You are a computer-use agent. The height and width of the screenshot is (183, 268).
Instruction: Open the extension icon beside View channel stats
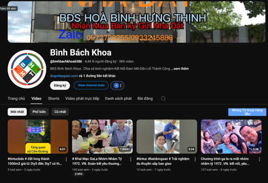point(117,85)
